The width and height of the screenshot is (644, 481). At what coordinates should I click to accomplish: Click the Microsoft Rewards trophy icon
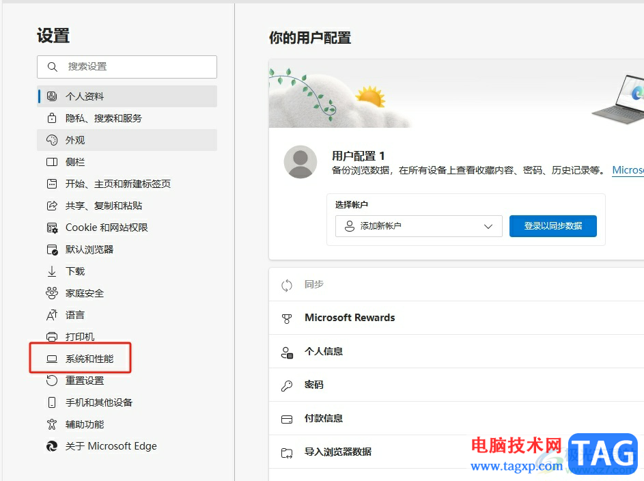pyautogui.click(x=287, y=318)
